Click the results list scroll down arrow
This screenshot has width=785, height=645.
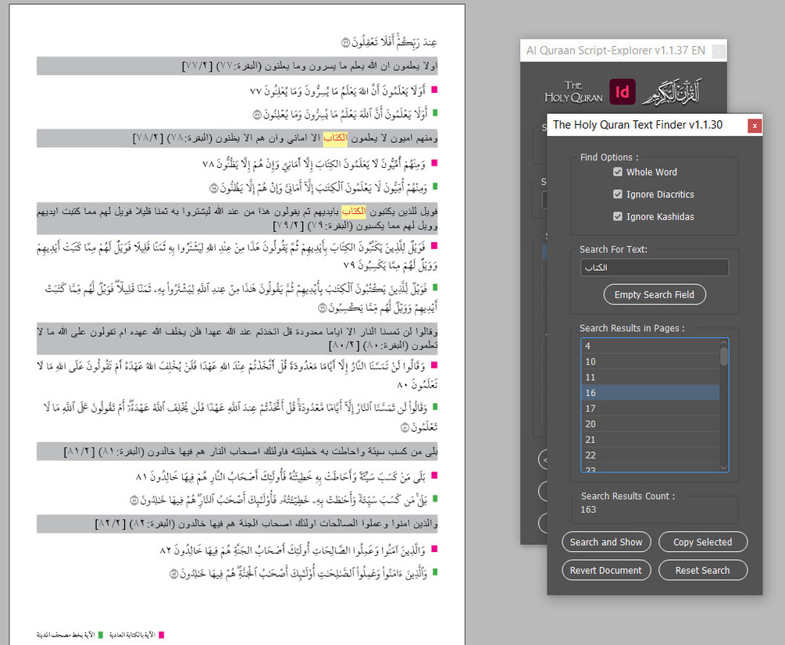[724, 468]
